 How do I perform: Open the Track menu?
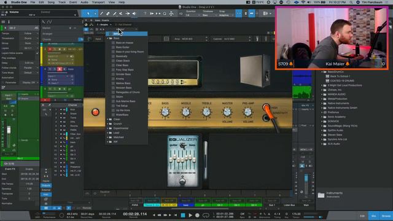pos(62,2)
